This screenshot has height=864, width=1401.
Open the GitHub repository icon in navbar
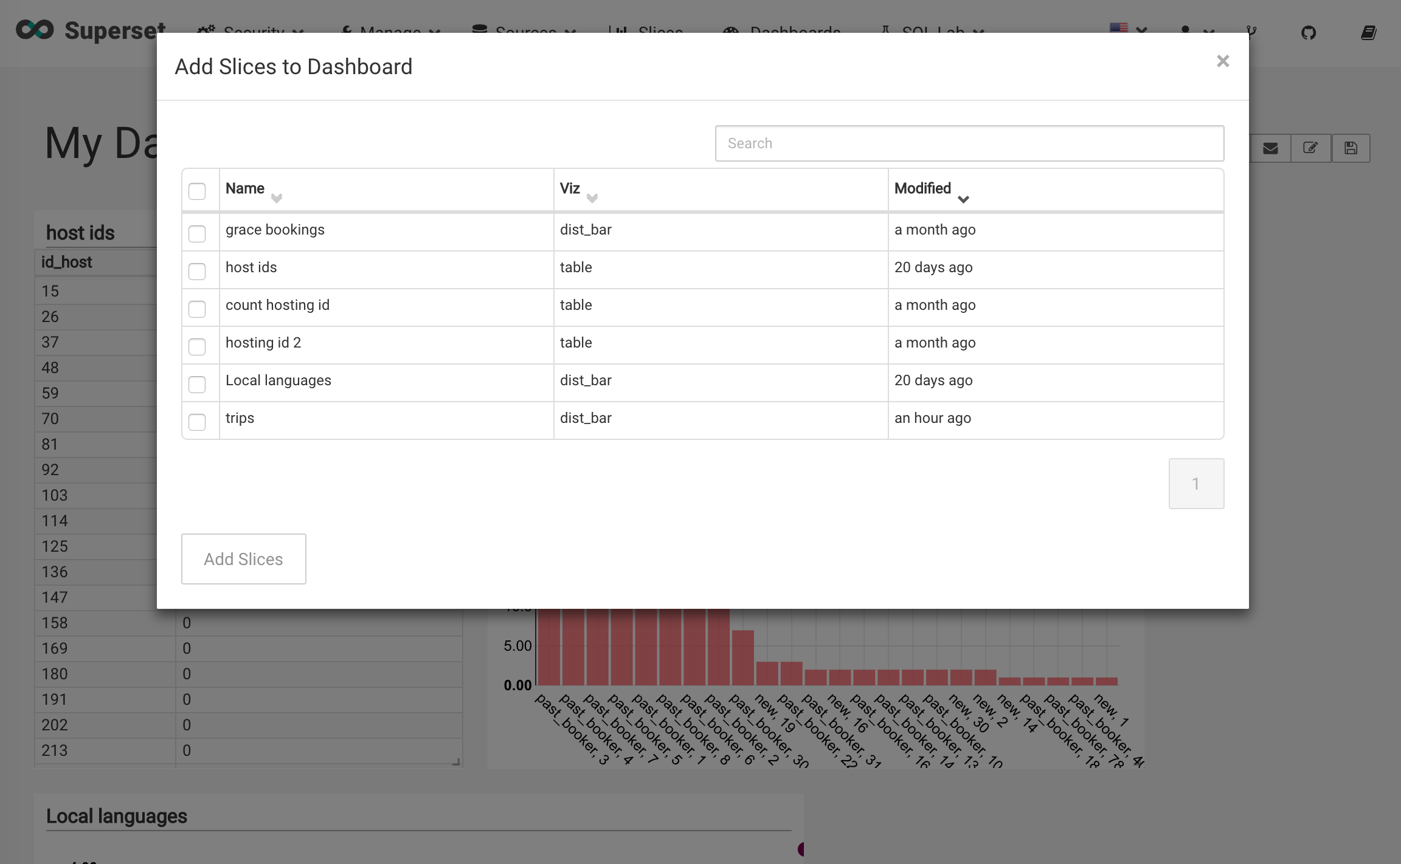point(1309,33)
